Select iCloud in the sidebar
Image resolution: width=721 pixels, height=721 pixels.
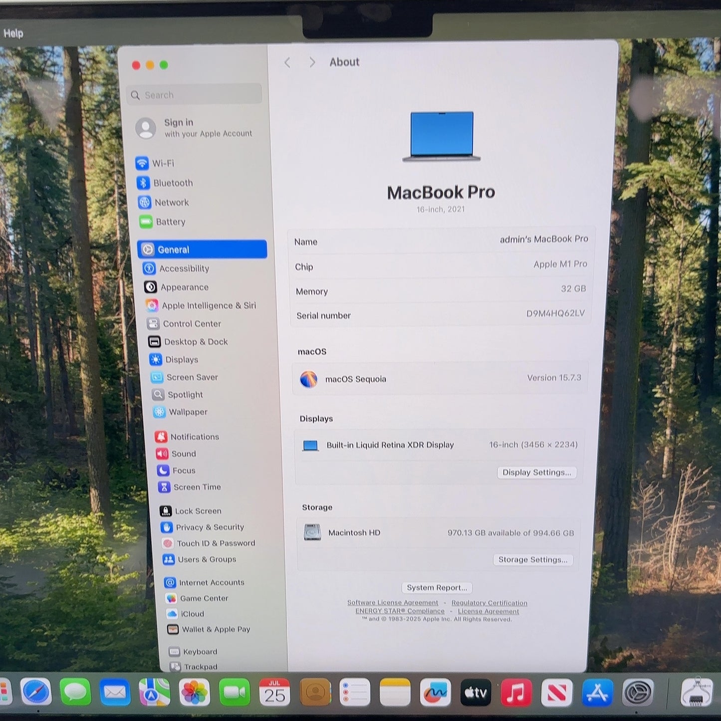tap(186, 614)
